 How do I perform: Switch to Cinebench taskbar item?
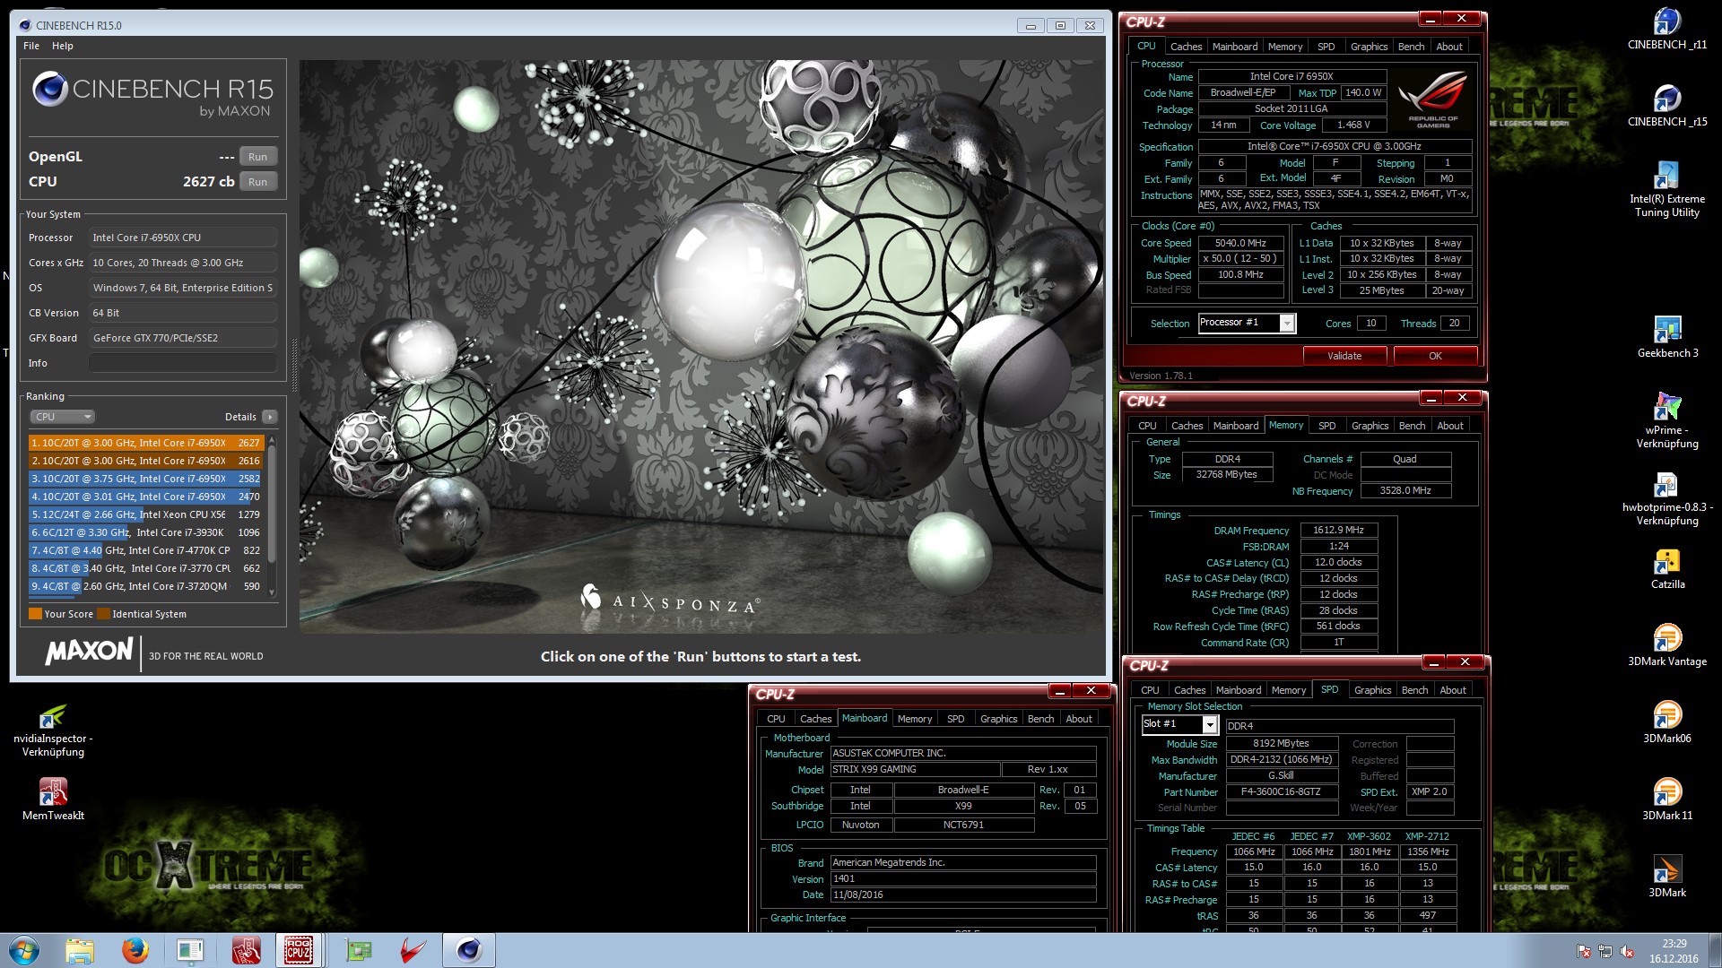(x=469, y=950)
